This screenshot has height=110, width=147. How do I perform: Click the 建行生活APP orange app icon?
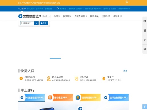[50, 97]
